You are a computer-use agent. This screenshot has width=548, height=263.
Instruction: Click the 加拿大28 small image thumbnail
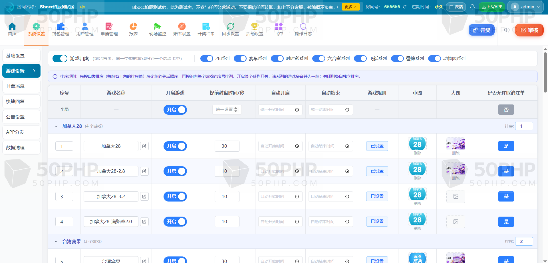coord(417,144)
